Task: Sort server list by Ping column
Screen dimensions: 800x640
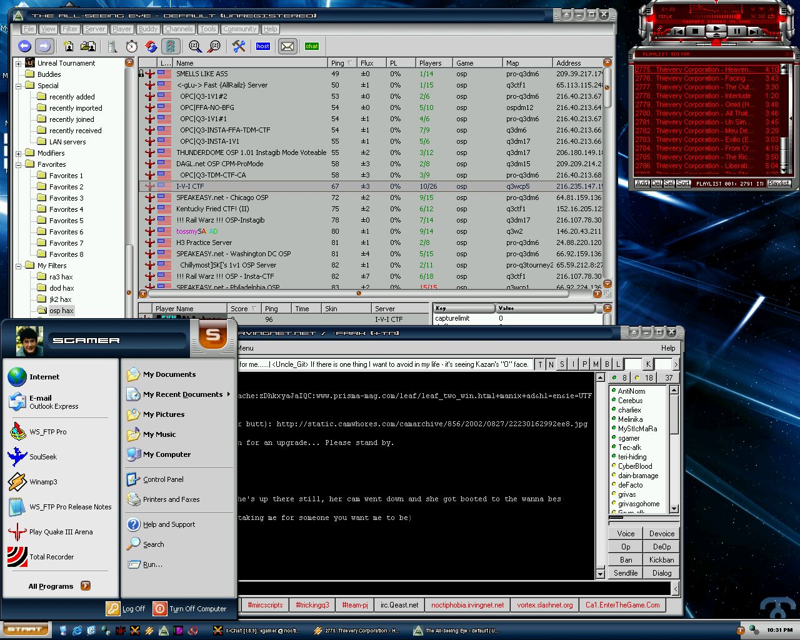Action: click(x=342, y=63)
